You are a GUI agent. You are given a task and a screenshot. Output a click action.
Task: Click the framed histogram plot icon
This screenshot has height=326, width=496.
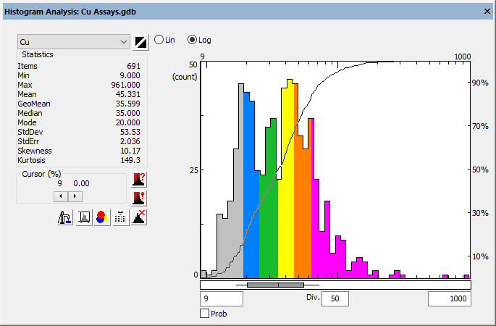tap(84, 217)
